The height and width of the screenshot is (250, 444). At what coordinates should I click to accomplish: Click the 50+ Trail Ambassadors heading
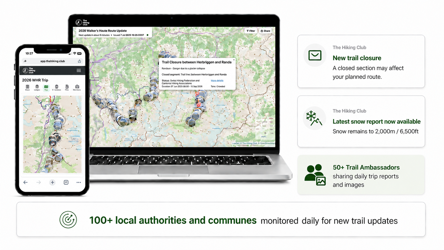366,167
